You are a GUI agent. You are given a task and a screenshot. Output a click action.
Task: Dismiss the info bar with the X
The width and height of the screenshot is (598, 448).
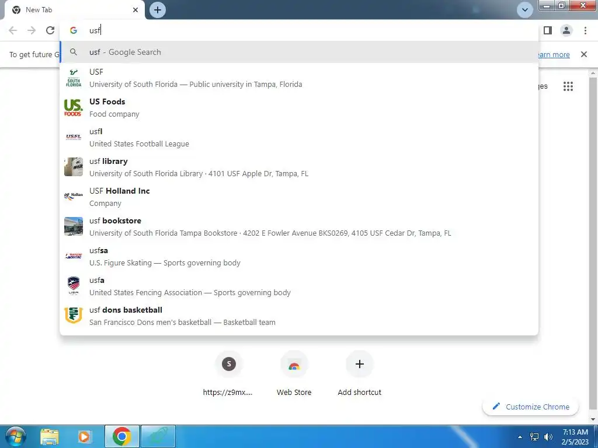[583, 54]
